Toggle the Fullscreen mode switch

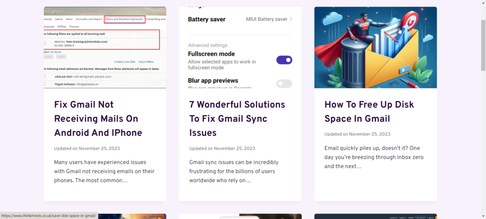[284, 60]
